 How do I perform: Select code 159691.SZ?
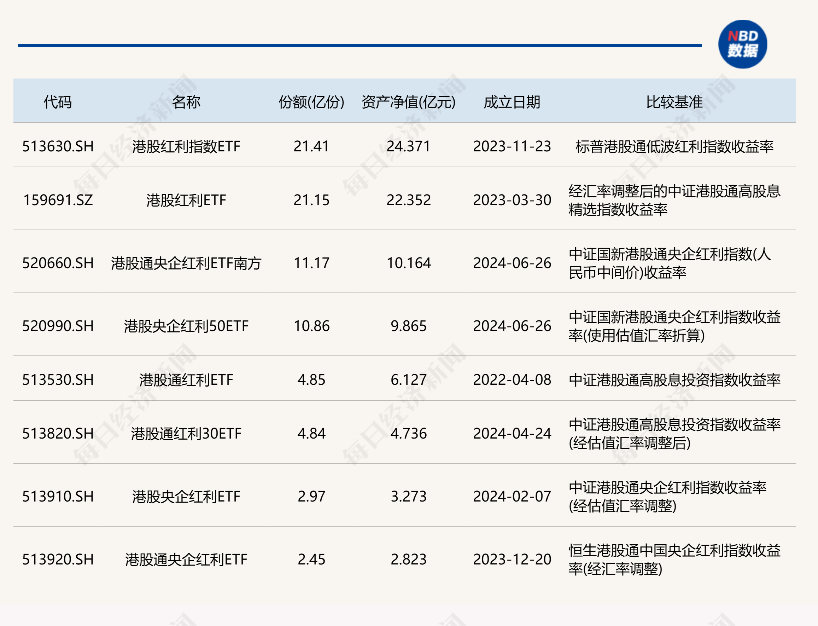(x=58, y=200)
